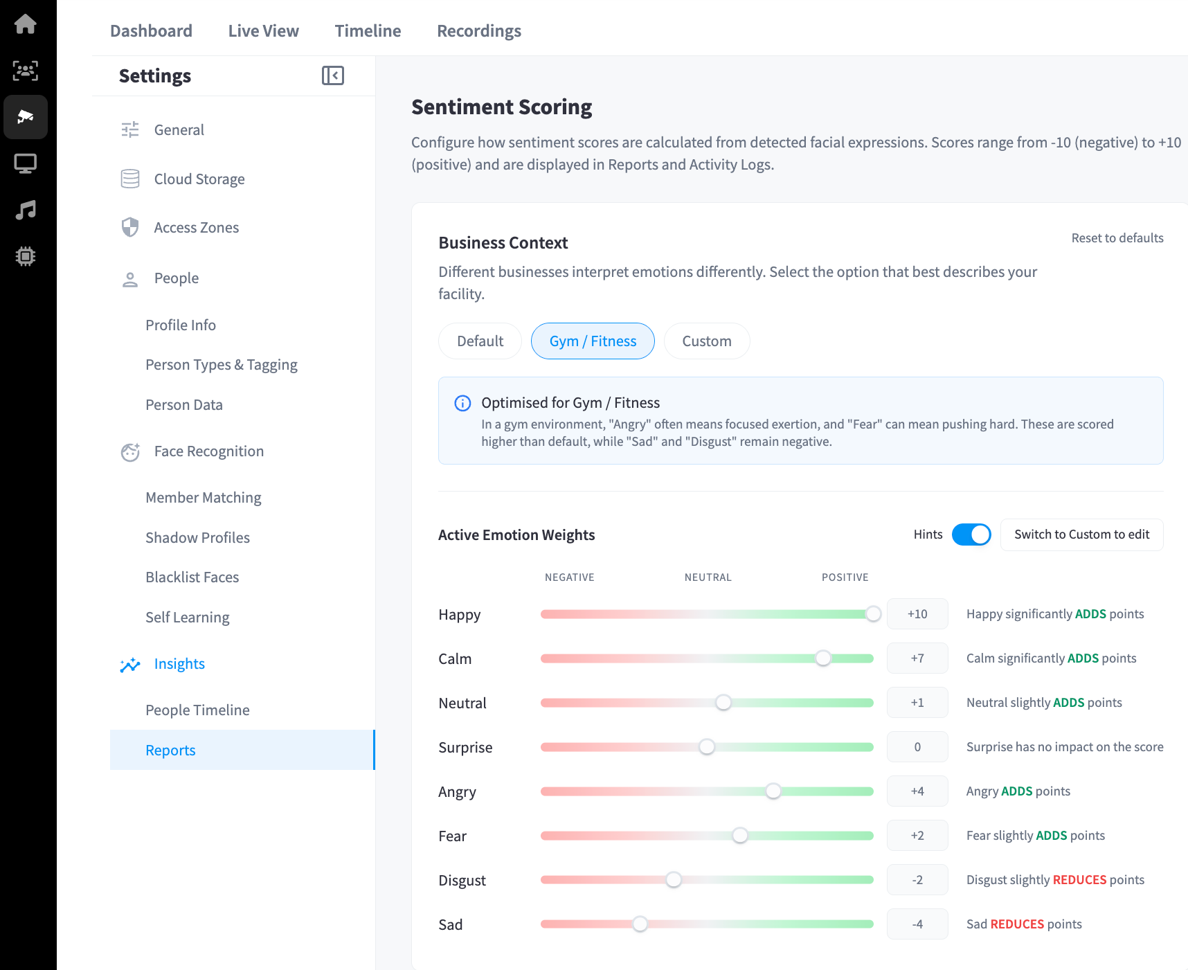Click the info icon in Gym notice
This screenshot has height=970, width=1188.
click(x=462, y=403)
